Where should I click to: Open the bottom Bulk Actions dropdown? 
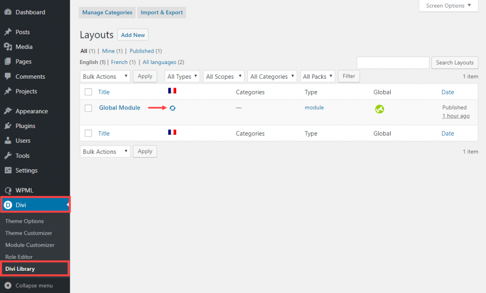click(105, 151)
